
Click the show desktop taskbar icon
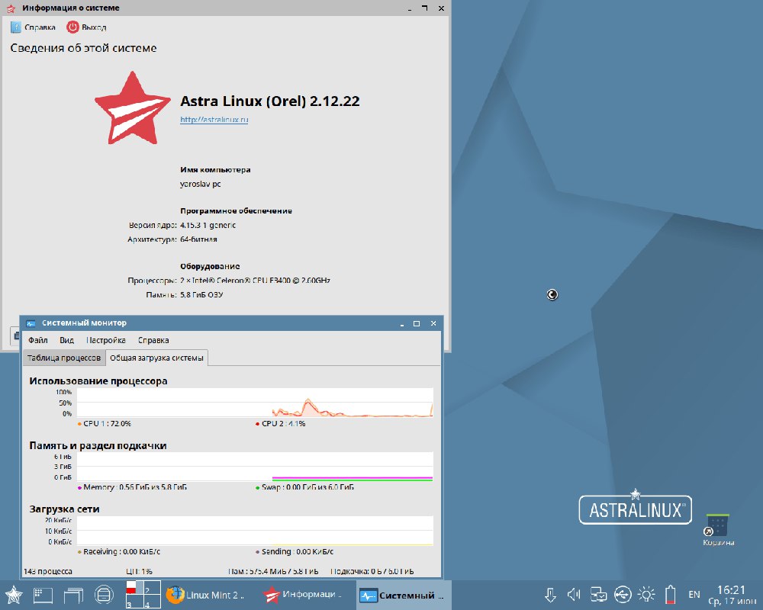(x=43, y=595)
